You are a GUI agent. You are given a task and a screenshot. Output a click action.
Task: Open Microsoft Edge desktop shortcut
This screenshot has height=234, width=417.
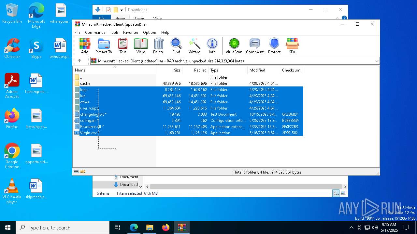pos(36,16)
